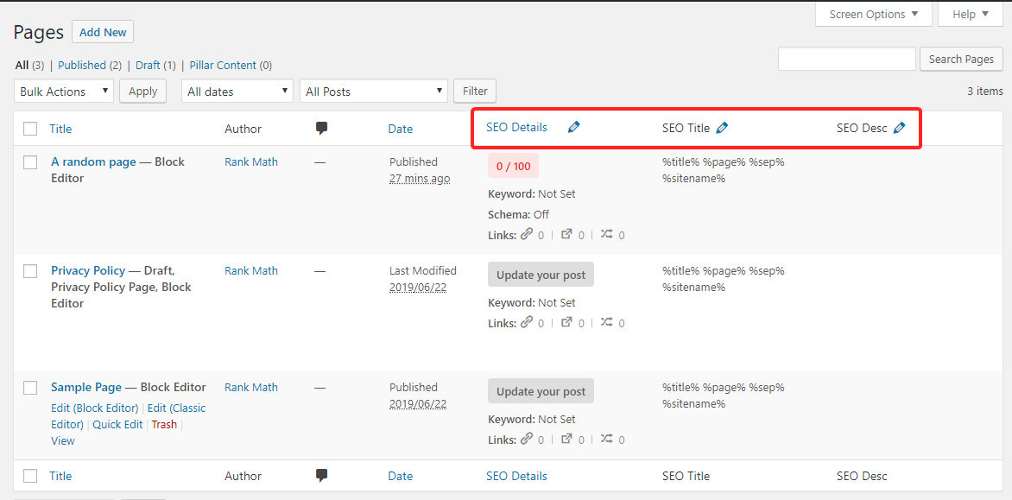Click the internal links icon in first row
1012x500 pixels.
tap(526, 234)
